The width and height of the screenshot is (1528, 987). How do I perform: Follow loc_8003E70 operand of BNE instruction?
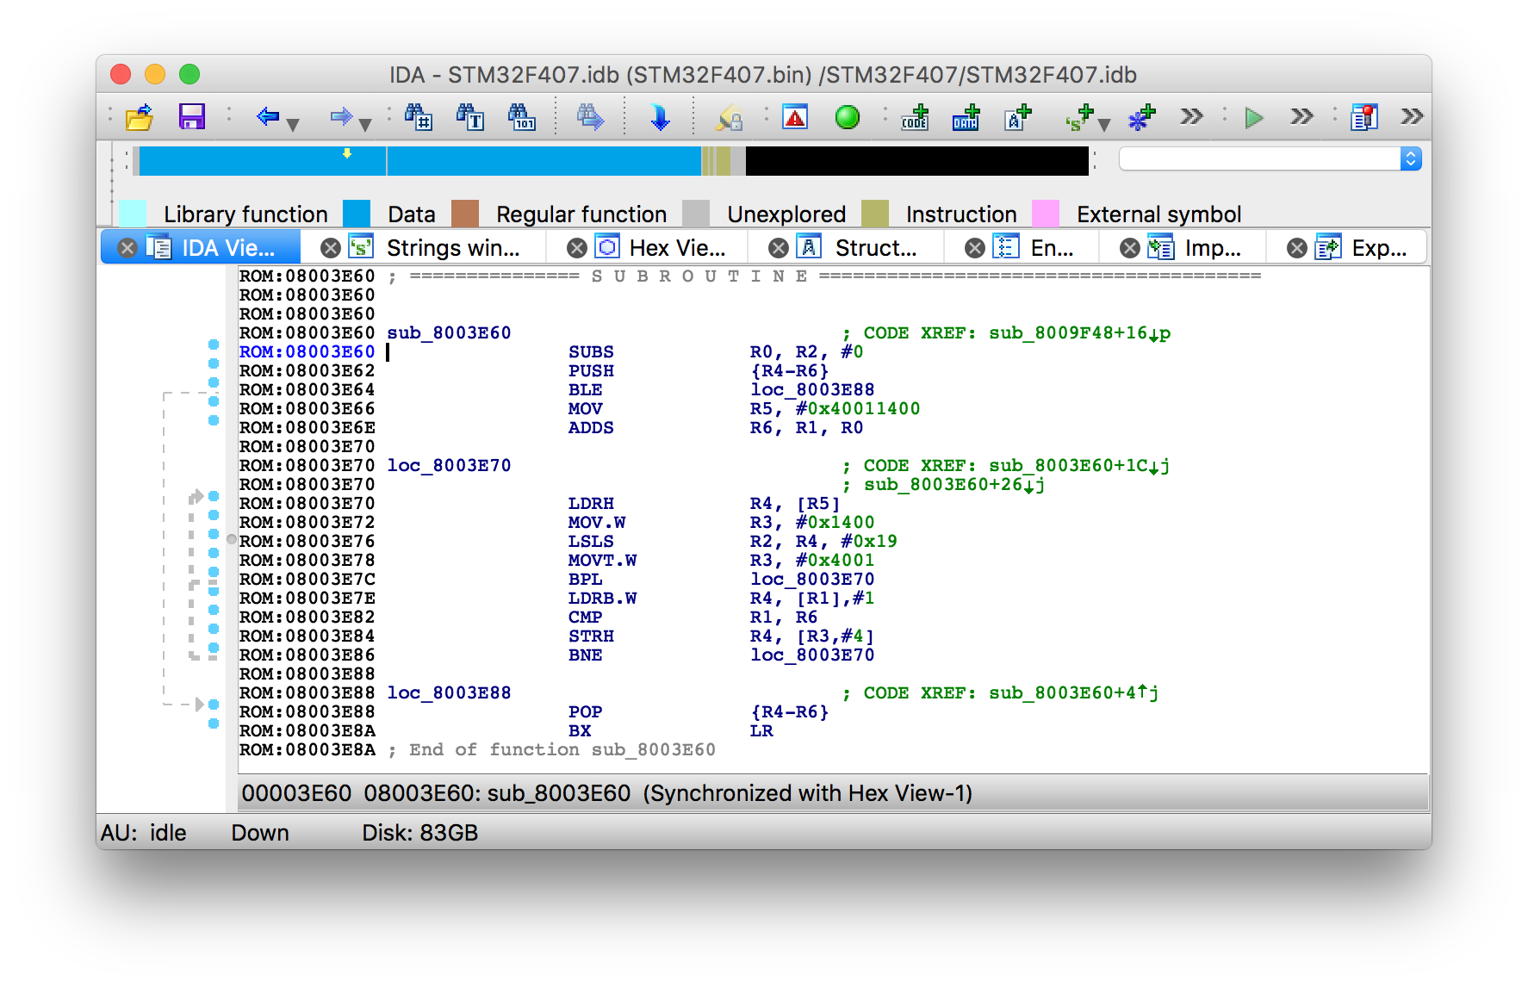pos(812,655)
